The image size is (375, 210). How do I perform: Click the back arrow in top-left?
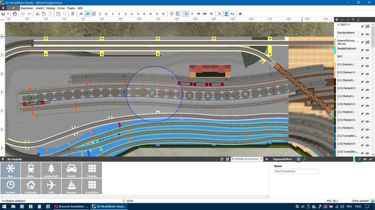click(x=3, y=8)
